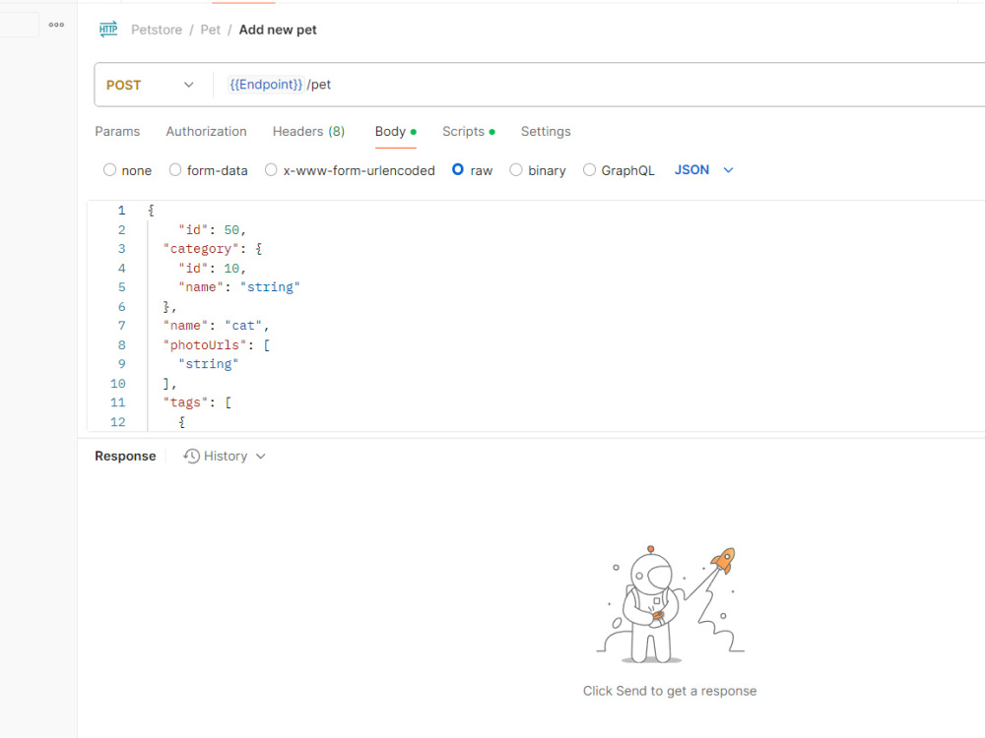
Task: Go to Pet folder in breadcrumb
Action: pyautogui.click(x=211, y=30)
